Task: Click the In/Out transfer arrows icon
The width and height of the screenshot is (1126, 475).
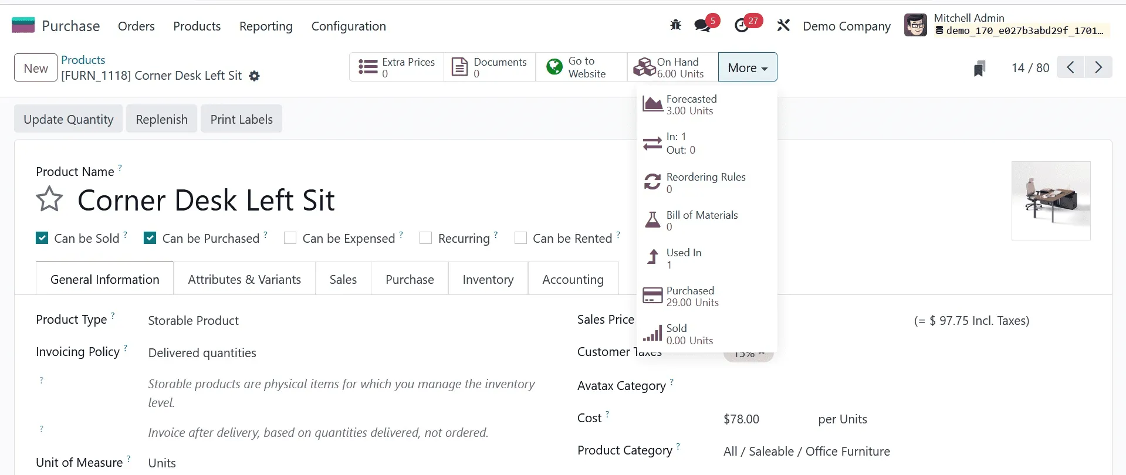Action: (x=652, y=143)
